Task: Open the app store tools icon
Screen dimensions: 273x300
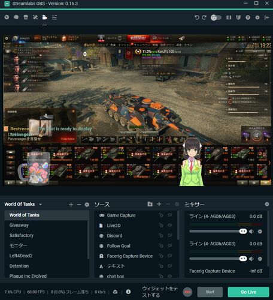Action: click(35, 17)
